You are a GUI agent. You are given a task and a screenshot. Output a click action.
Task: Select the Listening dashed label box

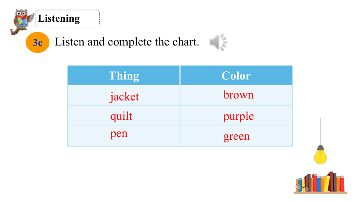click(67, 18)
